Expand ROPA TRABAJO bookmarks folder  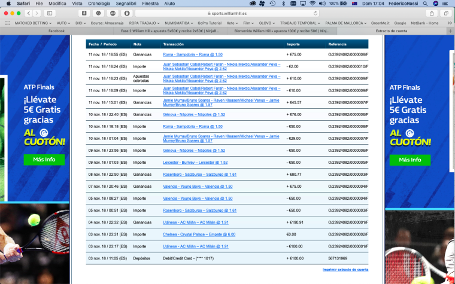[144, 23]
